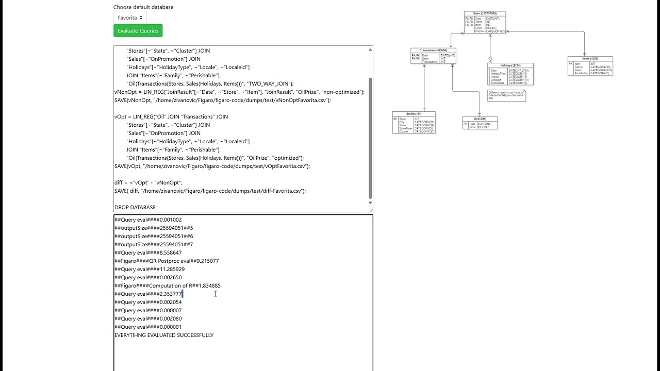Click the query editor vertical scrollbar thumb

tap(370, 138)
